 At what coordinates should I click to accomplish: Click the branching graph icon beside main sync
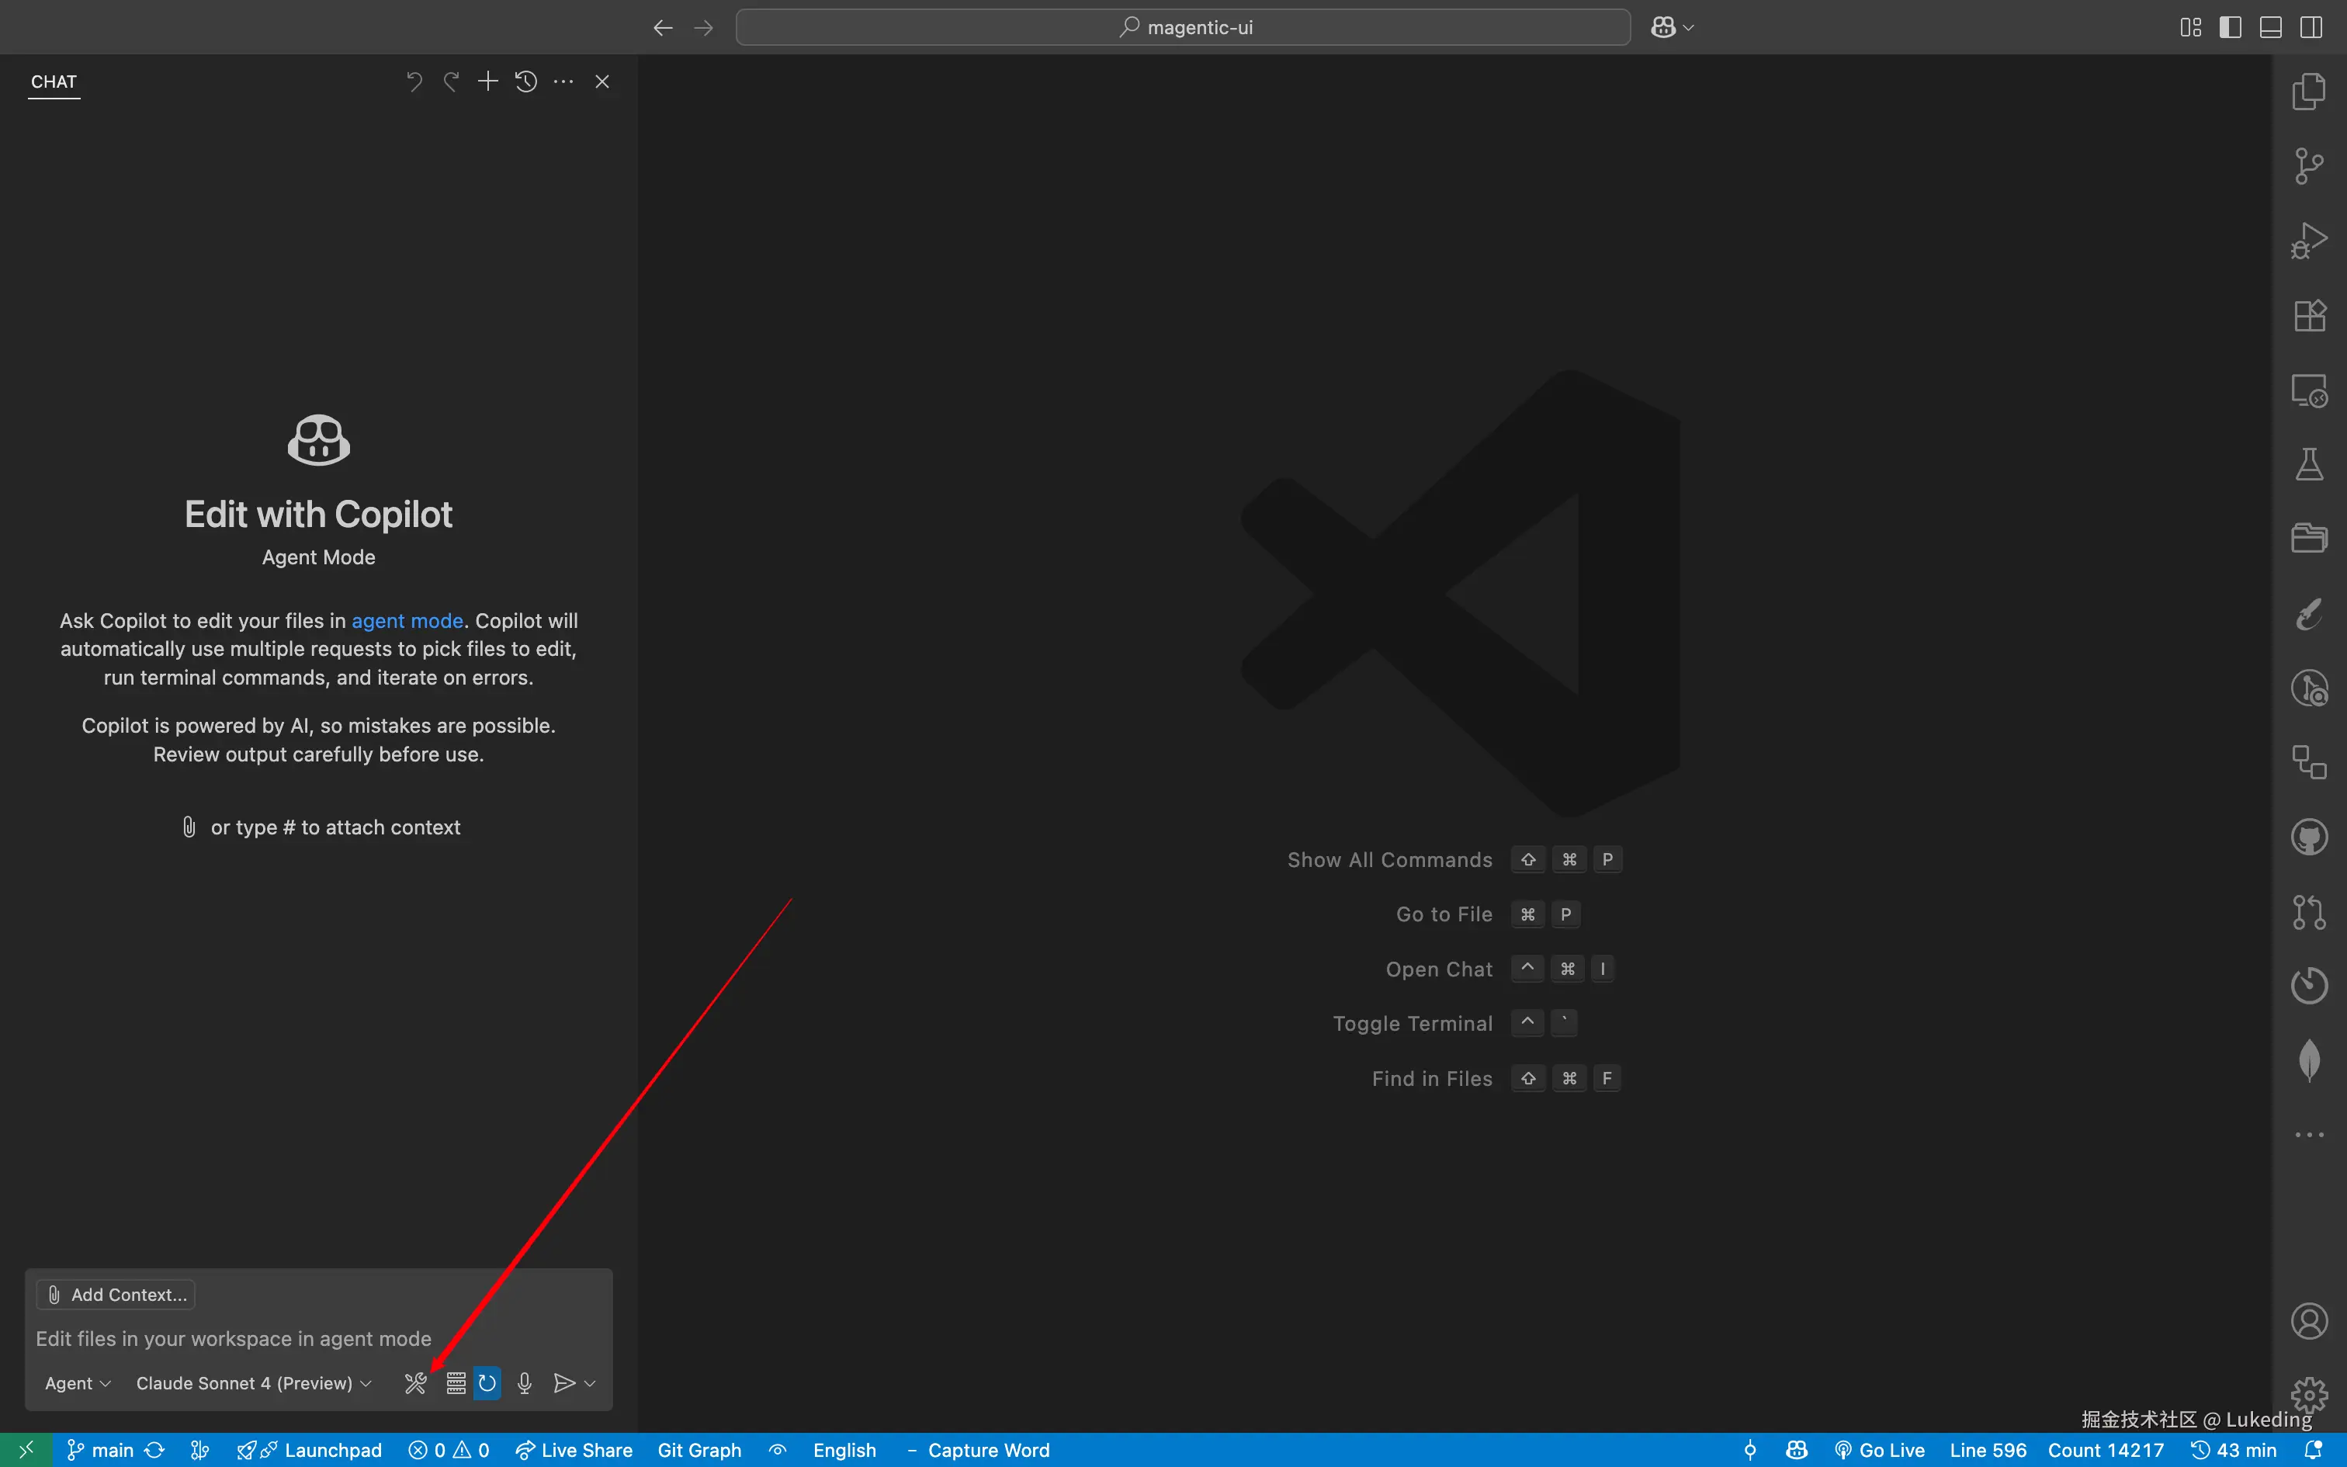pyautogui.click(x=199, y=1451)
